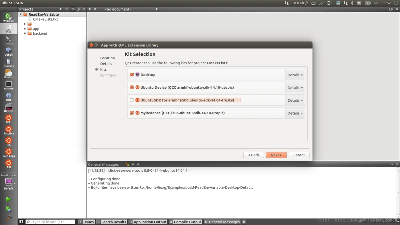Image resolution: width=400 pixels, height=225 pixels.
Task: Open the Application Output pane
Action: [148, 222]
